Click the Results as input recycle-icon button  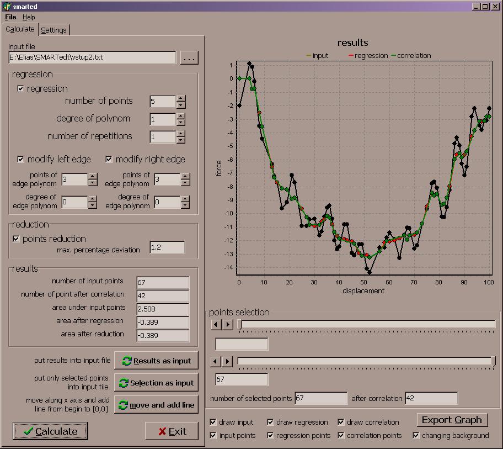(x=156, y=360)
